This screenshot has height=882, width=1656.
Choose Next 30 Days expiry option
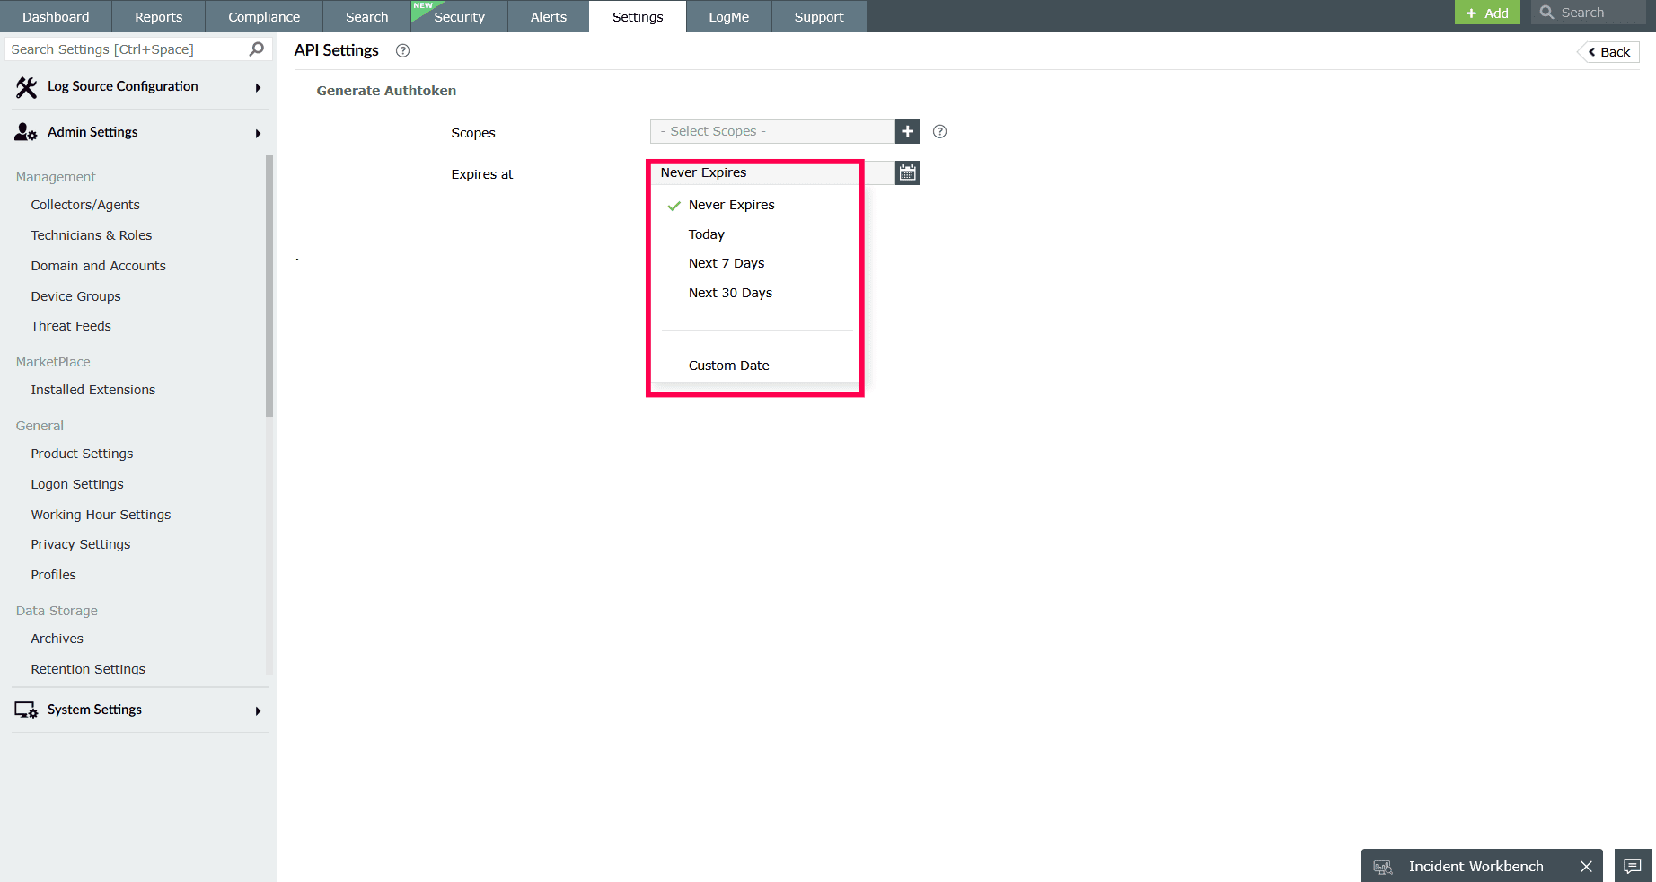pyautogui.click(x=730, y=293)
